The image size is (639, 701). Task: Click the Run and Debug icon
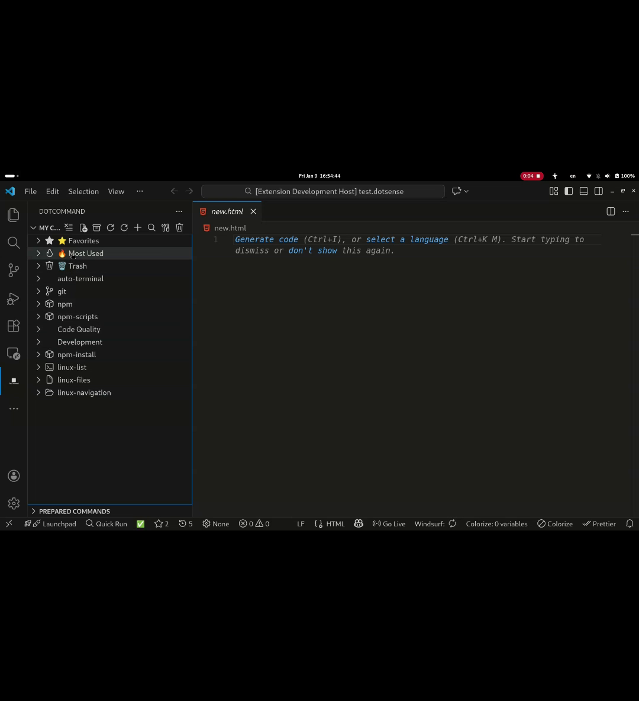[x=13, y=298]
